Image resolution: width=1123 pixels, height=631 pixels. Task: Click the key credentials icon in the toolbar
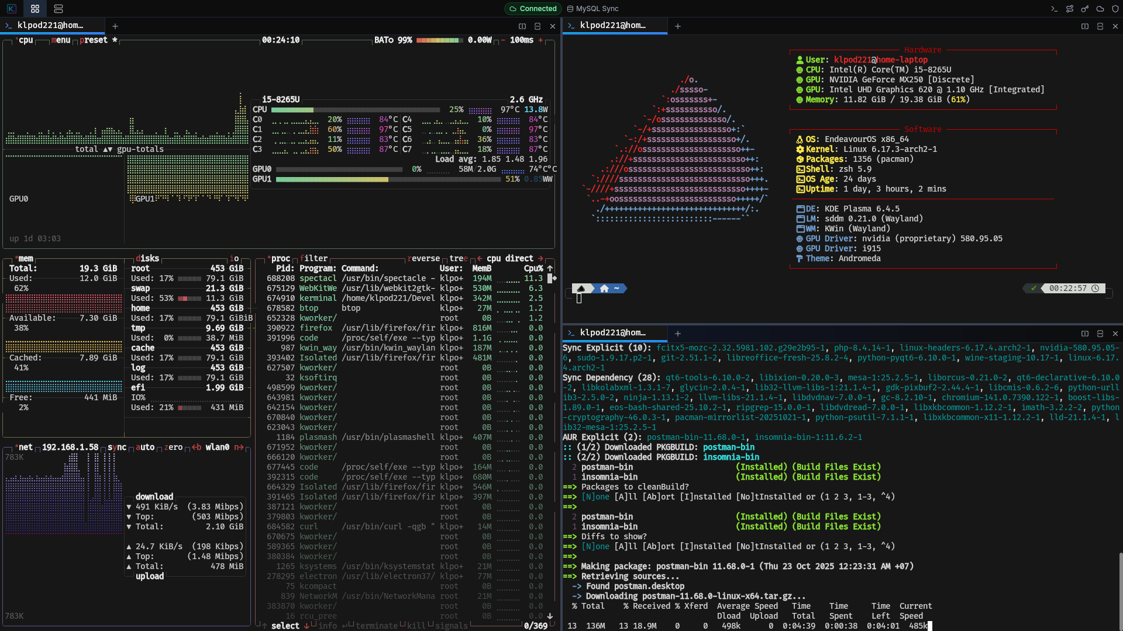1085,9
